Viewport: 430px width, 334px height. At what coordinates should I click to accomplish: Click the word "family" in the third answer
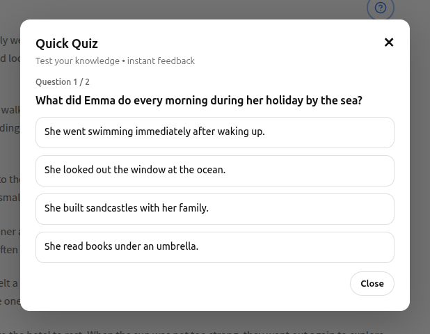tap(193, 208)
